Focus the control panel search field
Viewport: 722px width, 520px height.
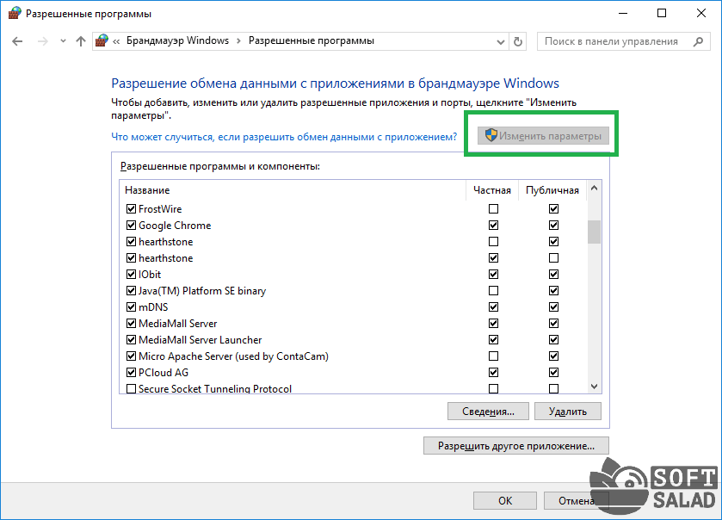click(x=623, y=41)
